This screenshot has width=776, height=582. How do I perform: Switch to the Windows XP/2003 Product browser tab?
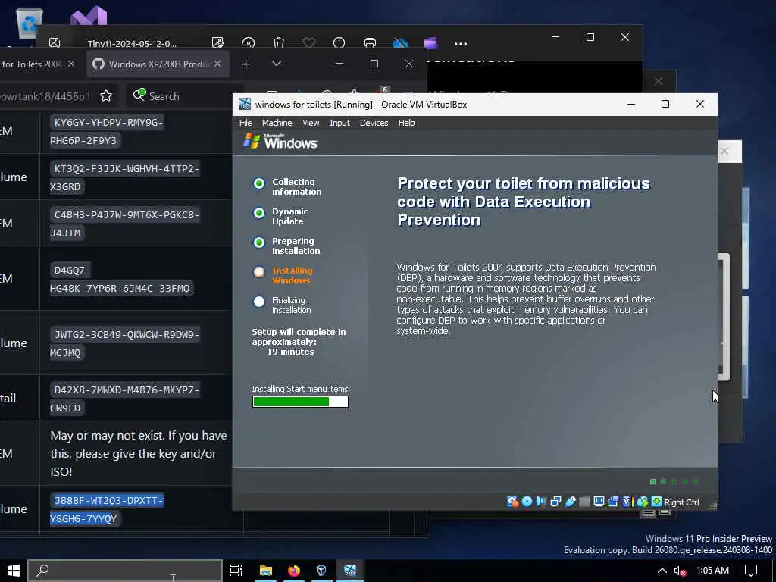[158, 64]
